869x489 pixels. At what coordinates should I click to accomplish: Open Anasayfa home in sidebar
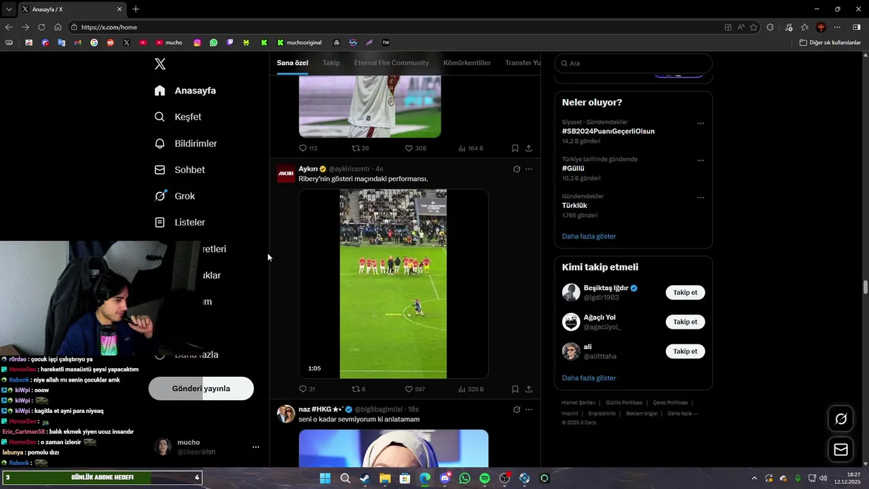click(x=185, y=90)
